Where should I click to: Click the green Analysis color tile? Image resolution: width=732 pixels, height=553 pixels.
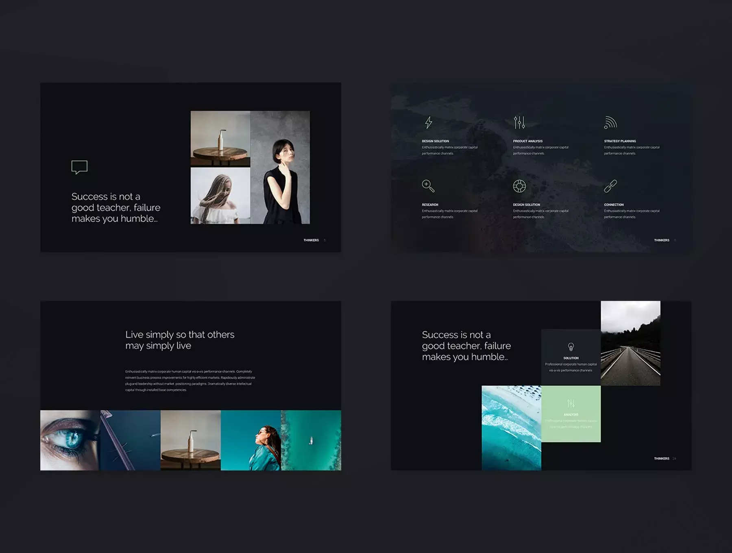[571, 414]
